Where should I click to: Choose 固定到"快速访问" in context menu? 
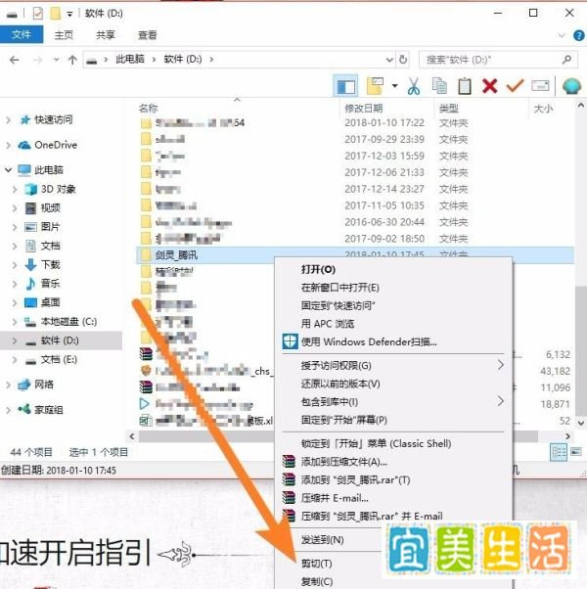[339, 305]
